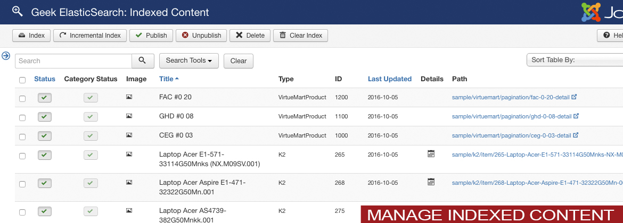
Task: Toggle published status of GHD #0 08
Action: 45,116
